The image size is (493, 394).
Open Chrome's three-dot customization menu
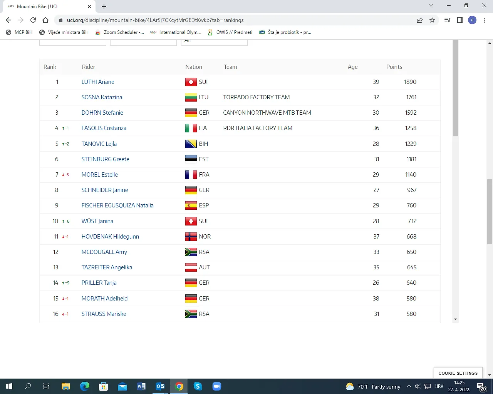484,20
